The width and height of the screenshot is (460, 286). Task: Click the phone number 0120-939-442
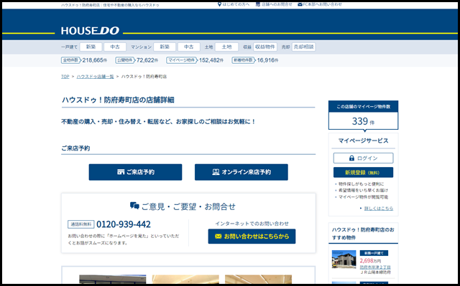tap(124, 224)
